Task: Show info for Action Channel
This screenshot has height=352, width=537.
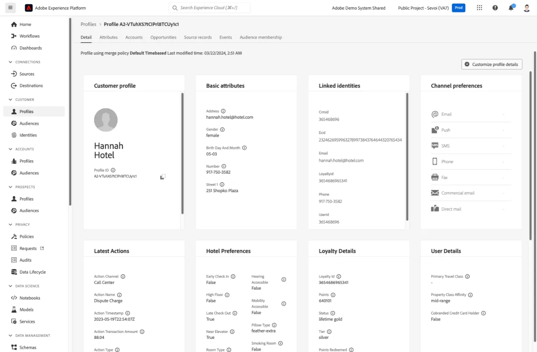Action: 123,276
